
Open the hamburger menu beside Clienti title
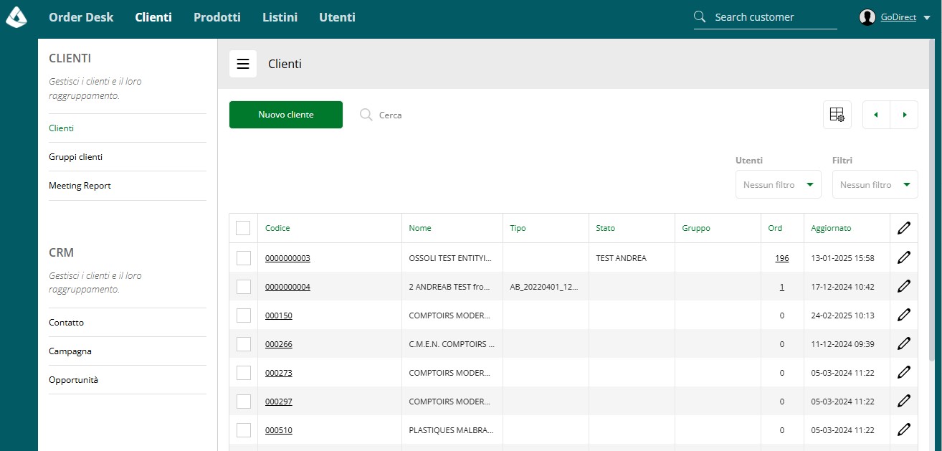pyautogui.click(x=243, y=64)
